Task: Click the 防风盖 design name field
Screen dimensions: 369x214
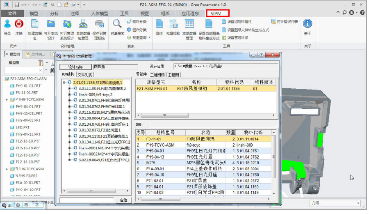Action: tap(115, 67)
